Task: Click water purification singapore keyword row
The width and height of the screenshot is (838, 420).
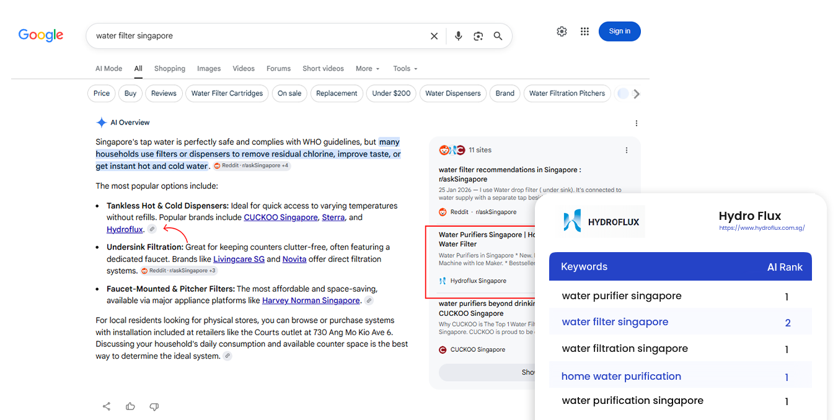Action: click(x=680, y=401)
